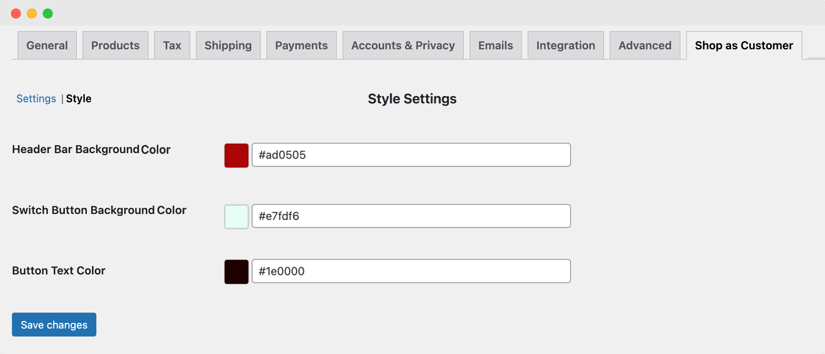Viewport: 825px width, 354px height.
Task: Open the Accounts & Privacy tab
Action: [403, 45]
